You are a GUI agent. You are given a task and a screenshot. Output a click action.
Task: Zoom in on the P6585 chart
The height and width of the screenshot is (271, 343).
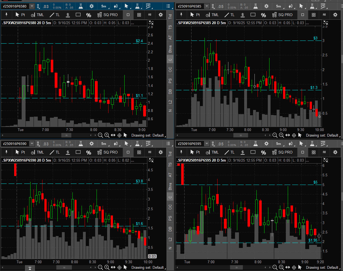click(281, 135)
